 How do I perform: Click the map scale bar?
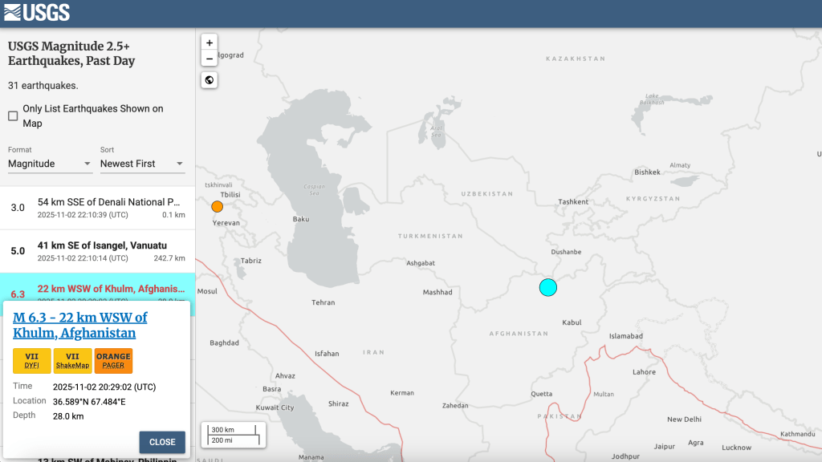click(x=231, y=435)
